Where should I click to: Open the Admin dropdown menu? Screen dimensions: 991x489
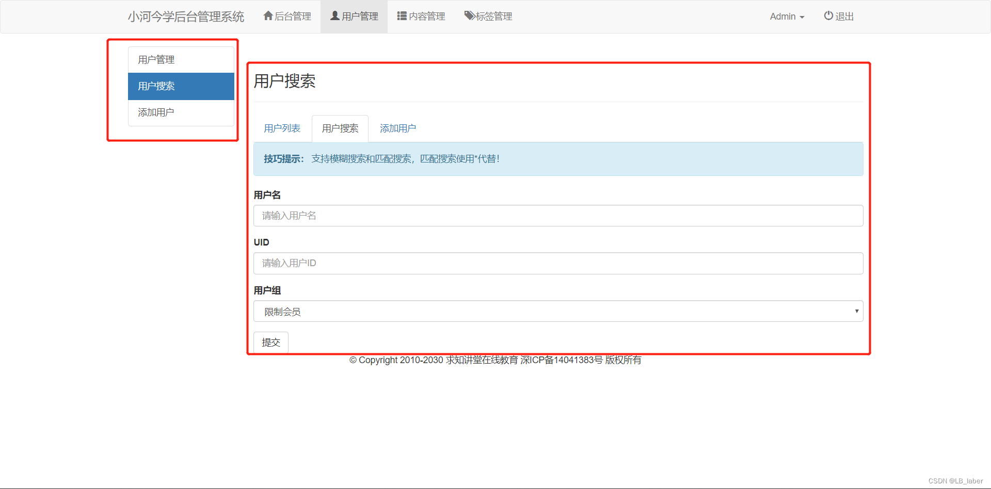[x=787, y=17]
